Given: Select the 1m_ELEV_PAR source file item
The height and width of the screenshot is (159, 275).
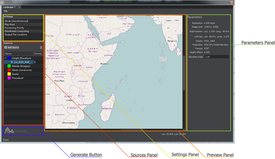Looking at the screenshot, I should click(x=23, y=62).
